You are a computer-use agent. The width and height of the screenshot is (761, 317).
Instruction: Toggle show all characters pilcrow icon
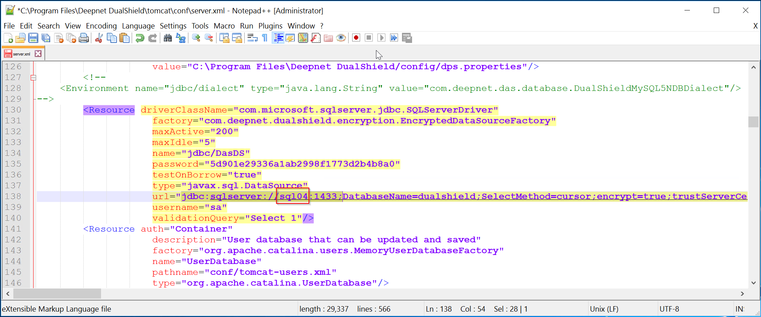coord(265,38)
